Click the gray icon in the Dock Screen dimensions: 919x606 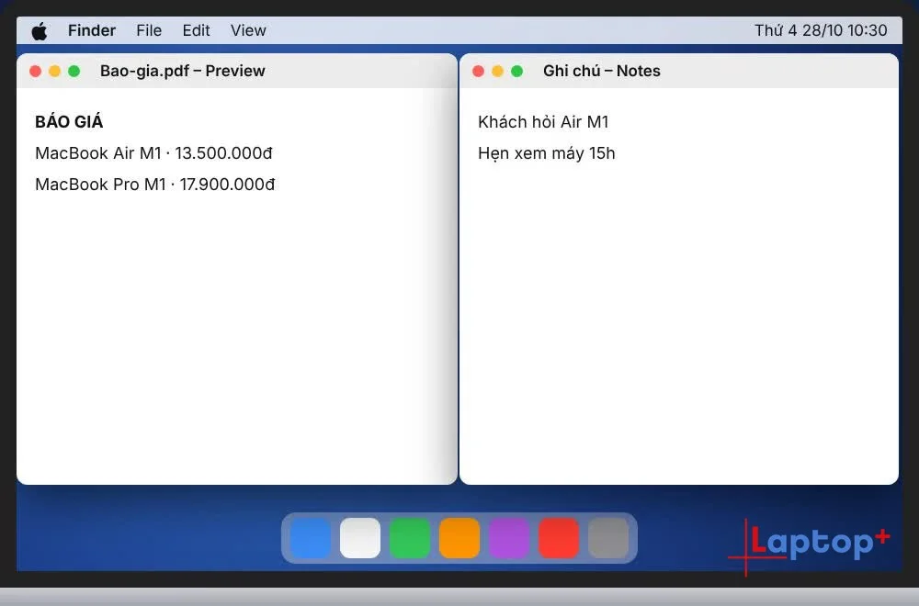(608, 537)
